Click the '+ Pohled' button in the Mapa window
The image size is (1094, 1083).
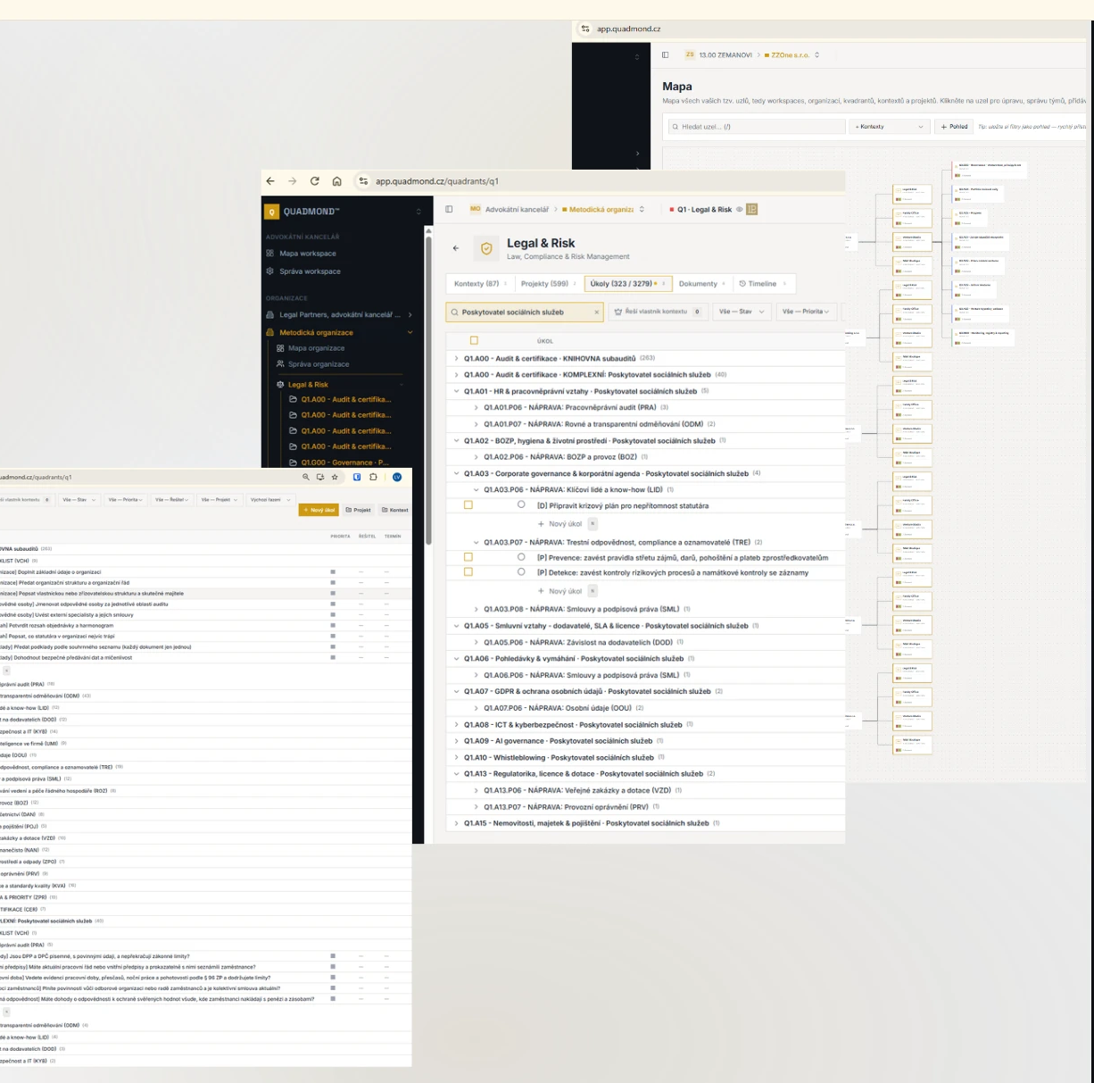pyautogui.click(x=954, y=127)
